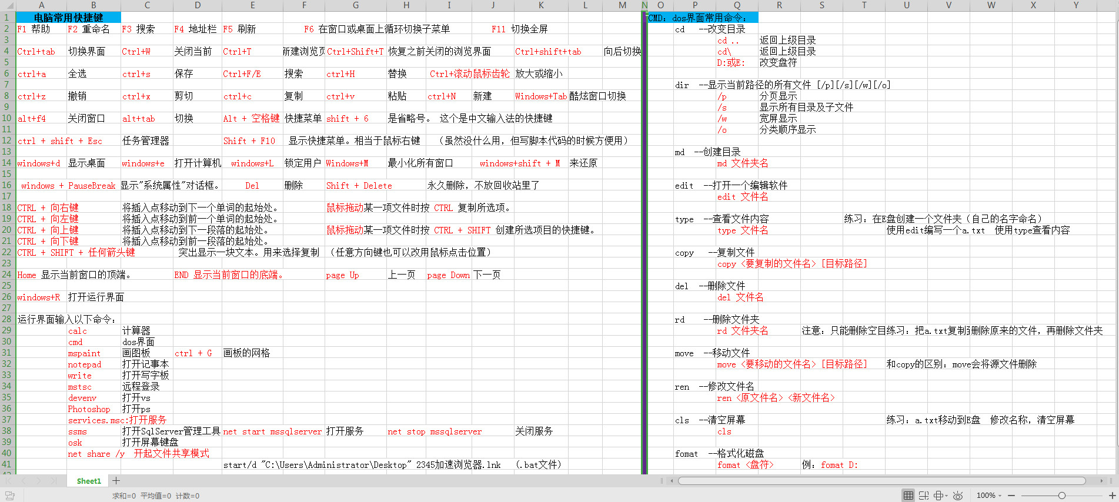Image resolution: width=1119 pixels, height=502 pixels.
Task: Select row 41 header
Action: [7, 464]
